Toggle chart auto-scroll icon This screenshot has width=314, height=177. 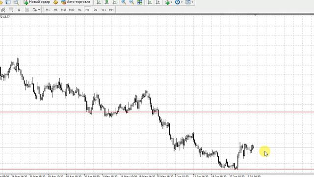click(150, 2)
